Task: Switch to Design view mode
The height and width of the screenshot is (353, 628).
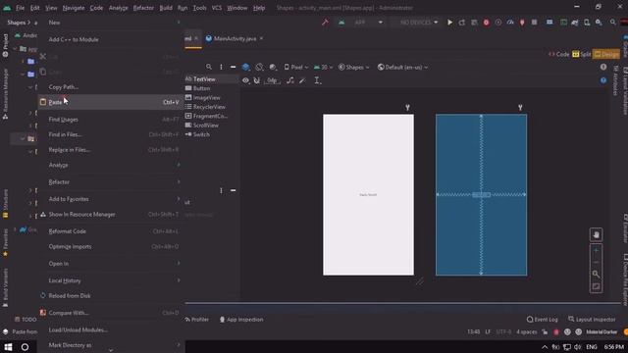Action: pyautogui.click(x=606, y=54)
